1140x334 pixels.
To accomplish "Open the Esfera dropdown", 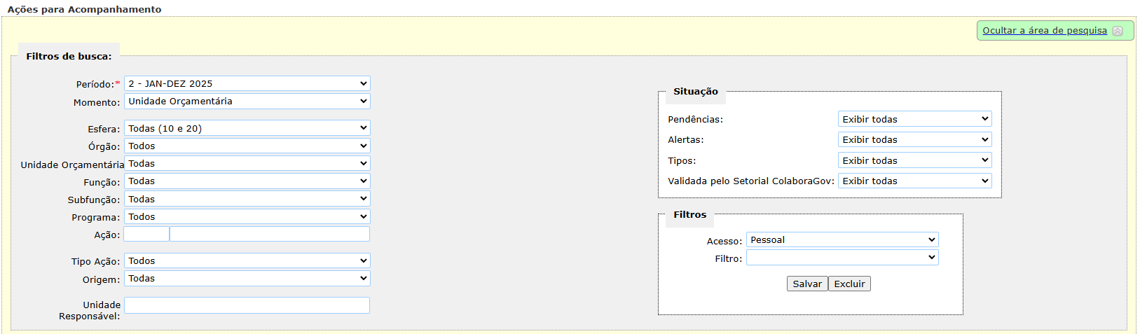I will click(247, 128).
